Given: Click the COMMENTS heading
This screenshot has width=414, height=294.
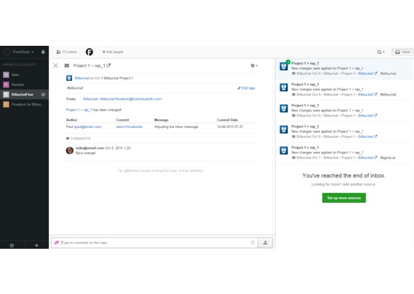Looking at the screenshot, I should 79,139.
